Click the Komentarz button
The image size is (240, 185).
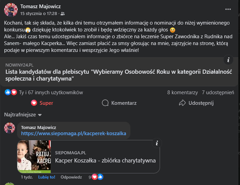[x=119, y=103]
